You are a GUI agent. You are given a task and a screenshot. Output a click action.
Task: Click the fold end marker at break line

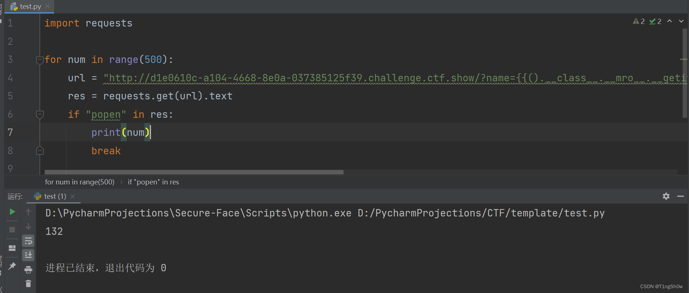(40, 151)
